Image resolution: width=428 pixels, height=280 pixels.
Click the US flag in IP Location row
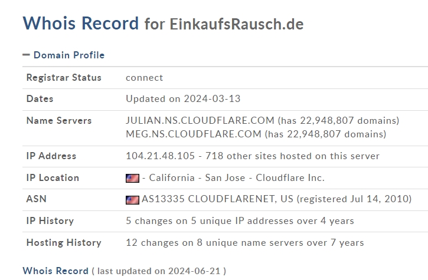132,178
